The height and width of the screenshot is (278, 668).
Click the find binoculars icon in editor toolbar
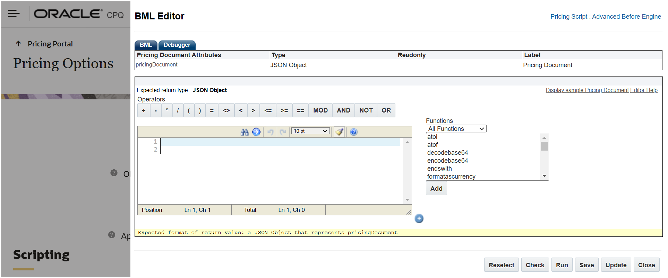tap(245, 132)
